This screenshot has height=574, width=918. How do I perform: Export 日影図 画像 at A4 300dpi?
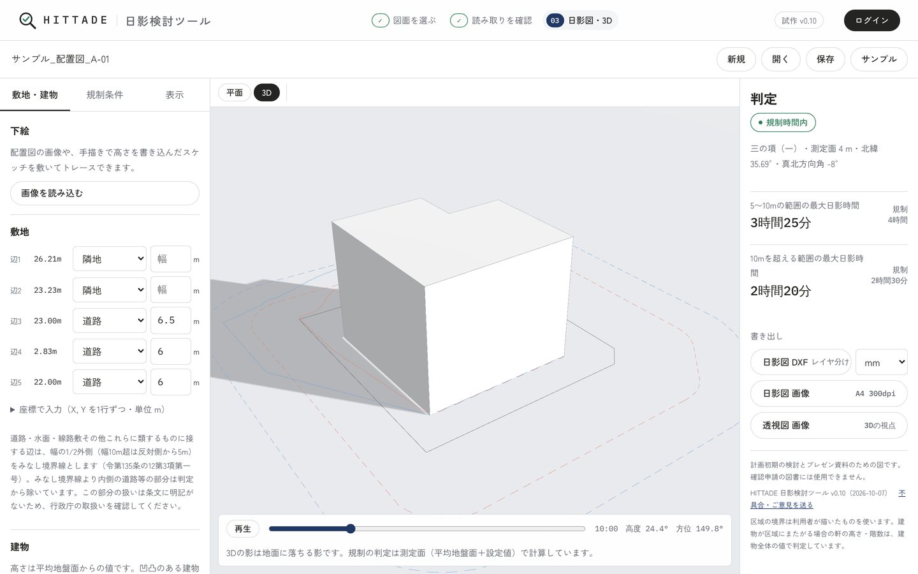click(x=829, y=394)
